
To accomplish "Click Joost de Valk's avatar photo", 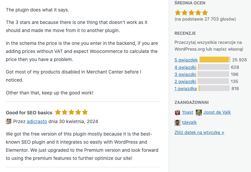I will [x=199, y=112].
